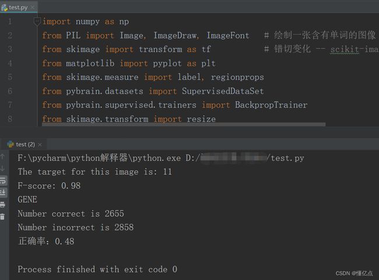Viewport: 379px width, 280px height.
Task: Click line number 1 in the gutter
Action: pos(9,22)
